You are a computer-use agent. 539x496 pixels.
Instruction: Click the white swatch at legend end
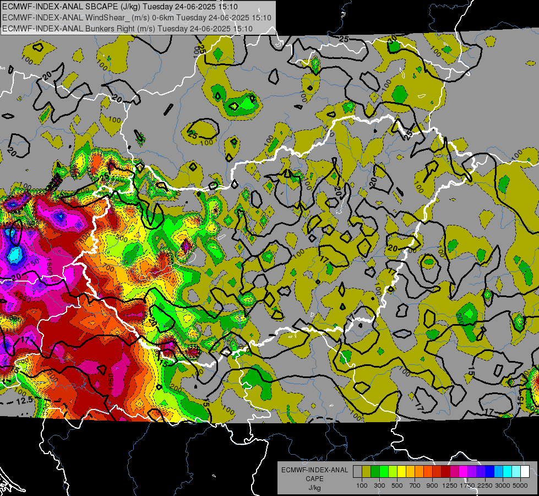[525, 472]
